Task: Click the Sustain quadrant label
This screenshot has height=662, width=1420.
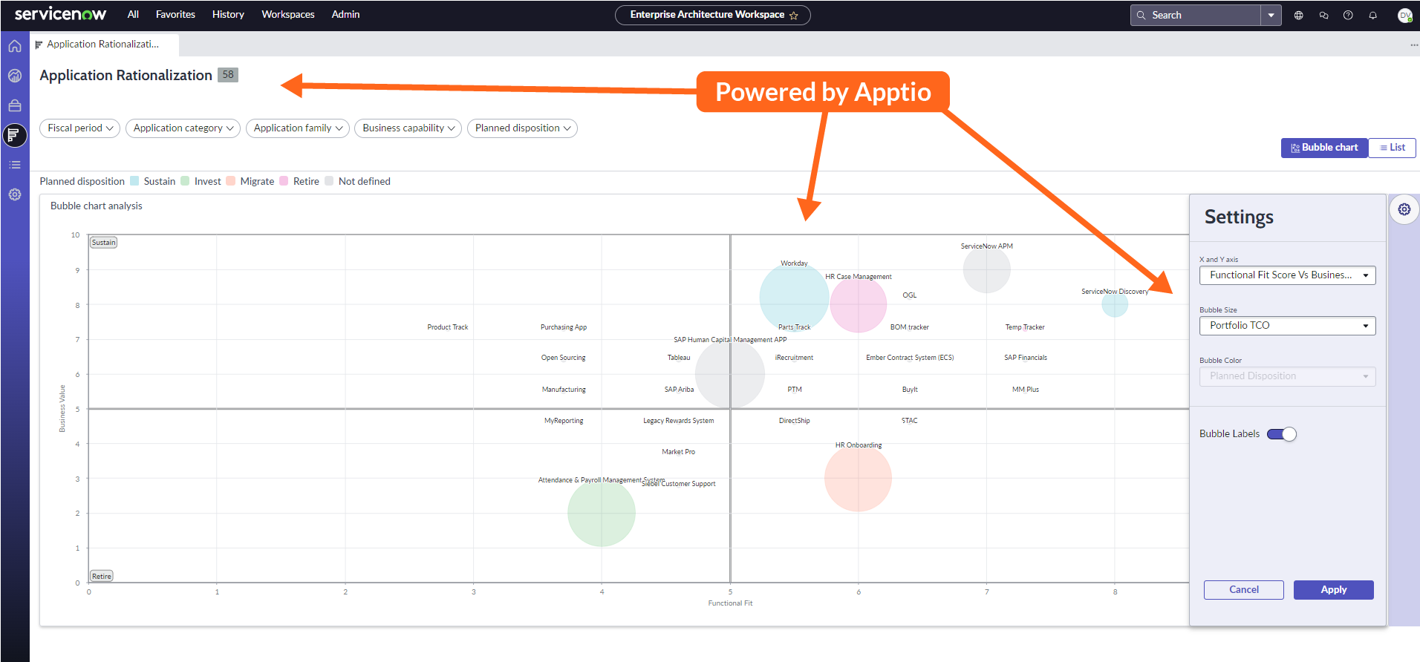Action: tap(104, 243)
